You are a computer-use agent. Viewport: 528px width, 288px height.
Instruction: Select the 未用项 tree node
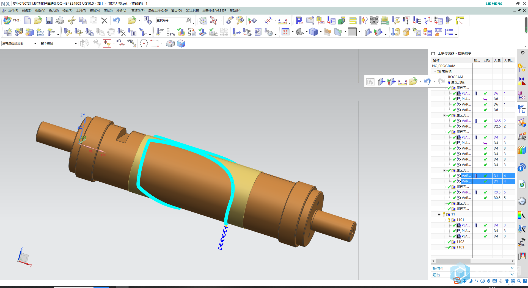(447, 71)
